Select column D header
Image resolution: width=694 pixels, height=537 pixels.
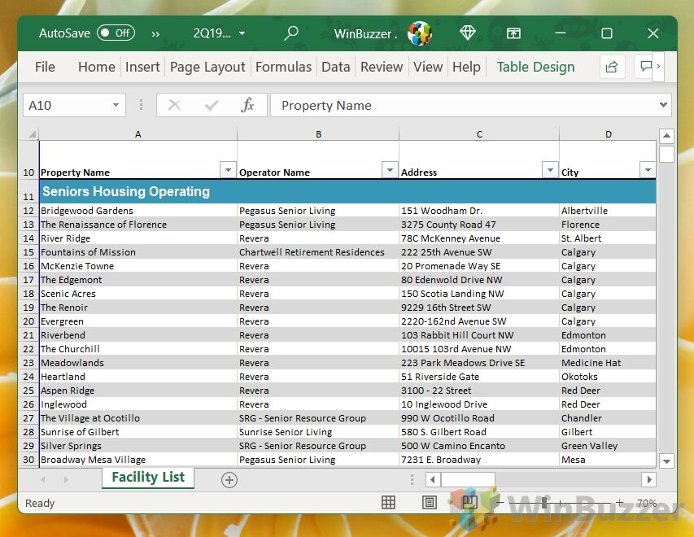tap(608, 134)
